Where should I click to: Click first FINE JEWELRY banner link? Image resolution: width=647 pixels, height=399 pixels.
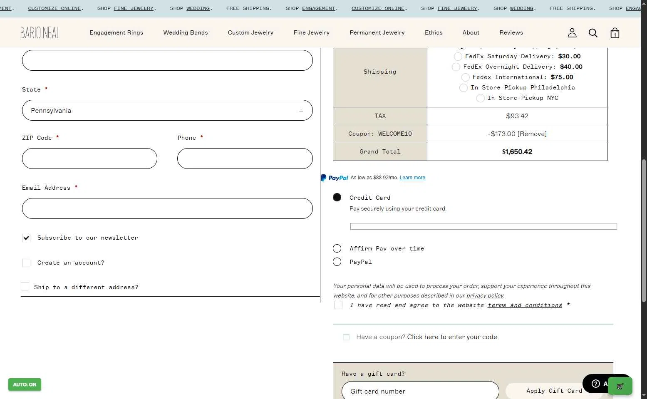[134, 8]
